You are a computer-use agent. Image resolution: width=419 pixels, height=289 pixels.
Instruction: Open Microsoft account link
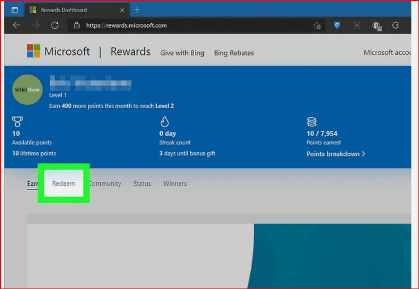[x=388, y=53]
